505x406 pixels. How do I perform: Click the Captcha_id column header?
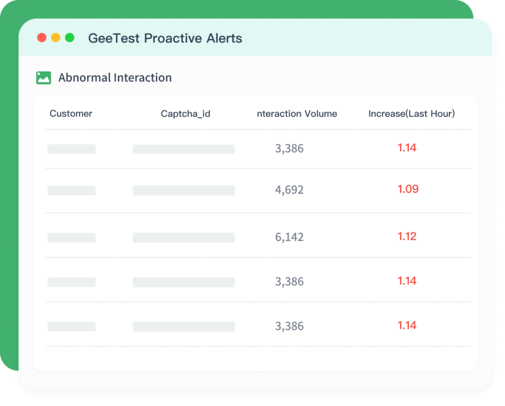tap(186, 114)
